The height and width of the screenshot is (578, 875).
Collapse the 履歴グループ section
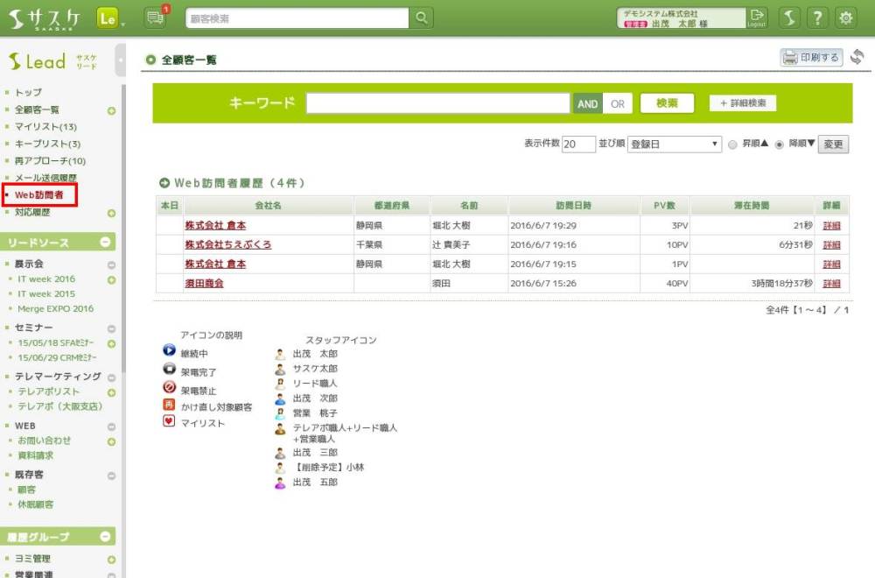pos(106,536)
